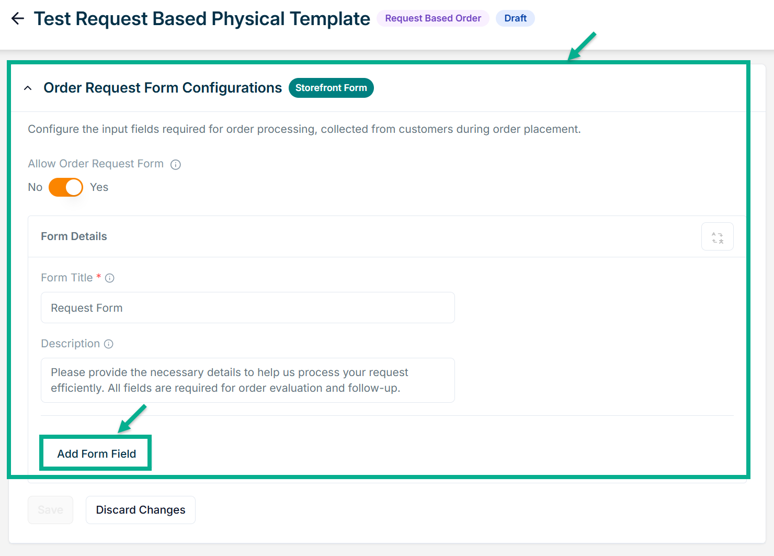Click the back arrow icon
This screenshot has width=774, height=556.
coord(18,19)
